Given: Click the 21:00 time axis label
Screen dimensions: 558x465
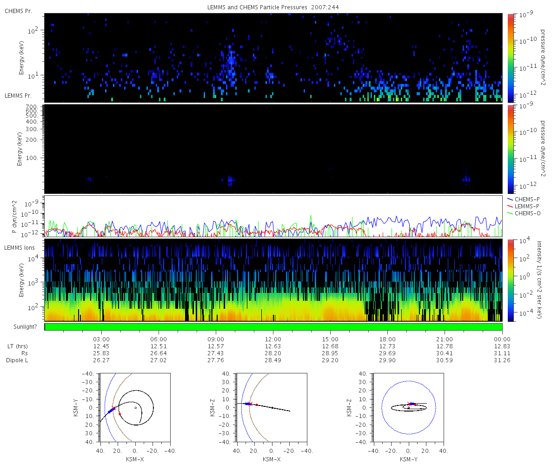Looking at the screenshot, I should coord(445,339).
